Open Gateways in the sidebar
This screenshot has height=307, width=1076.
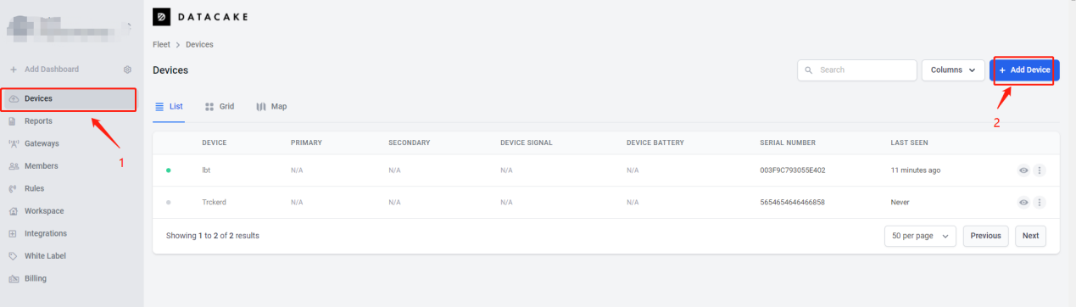tap(70, 143)
